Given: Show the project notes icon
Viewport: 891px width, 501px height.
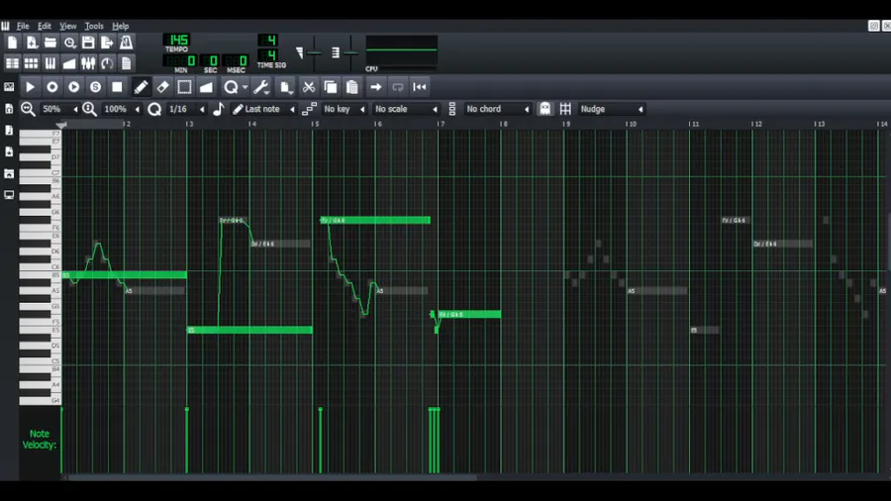Looking at the screenshot, I should coord(126,63).
